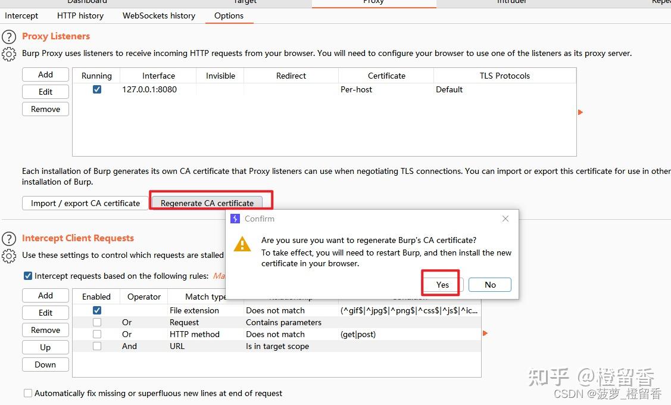Open the Intercept Client Requests settings gear
Screen dimensions: 671x405
[9, 255]
